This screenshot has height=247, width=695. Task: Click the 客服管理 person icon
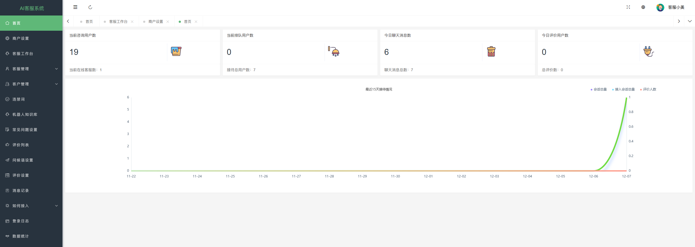pos(7,69)
